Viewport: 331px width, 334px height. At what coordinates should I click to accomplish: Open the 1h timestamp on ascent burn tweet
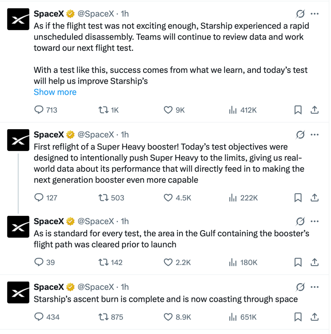[125, 287]
